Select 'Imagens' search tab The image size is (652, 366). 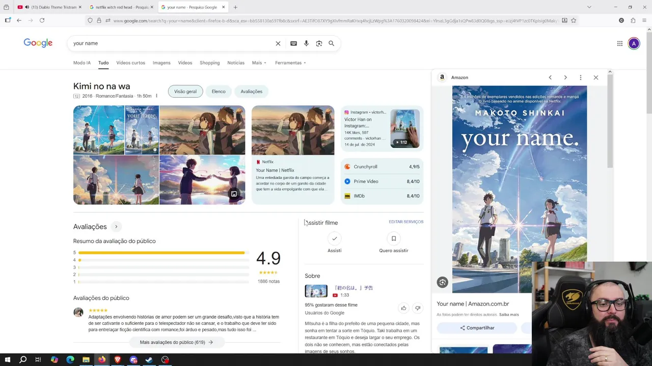click(161, 63)
